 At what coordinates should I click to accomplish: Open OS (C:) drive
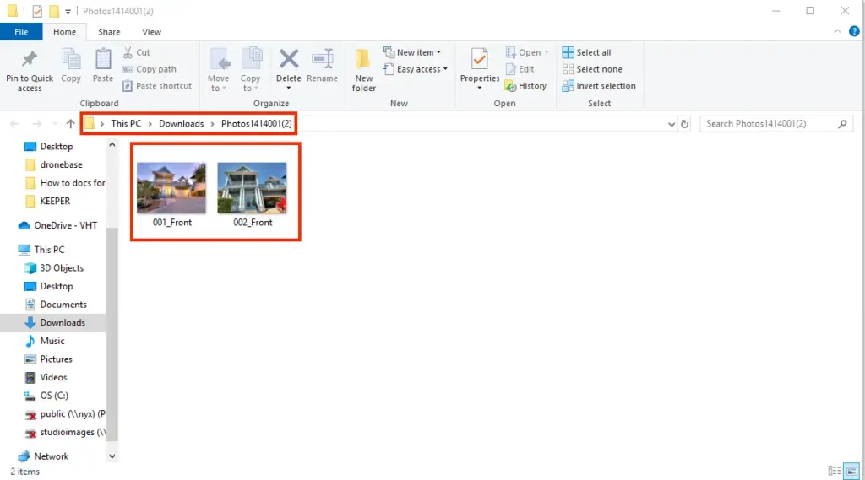[x=53, y=396]
